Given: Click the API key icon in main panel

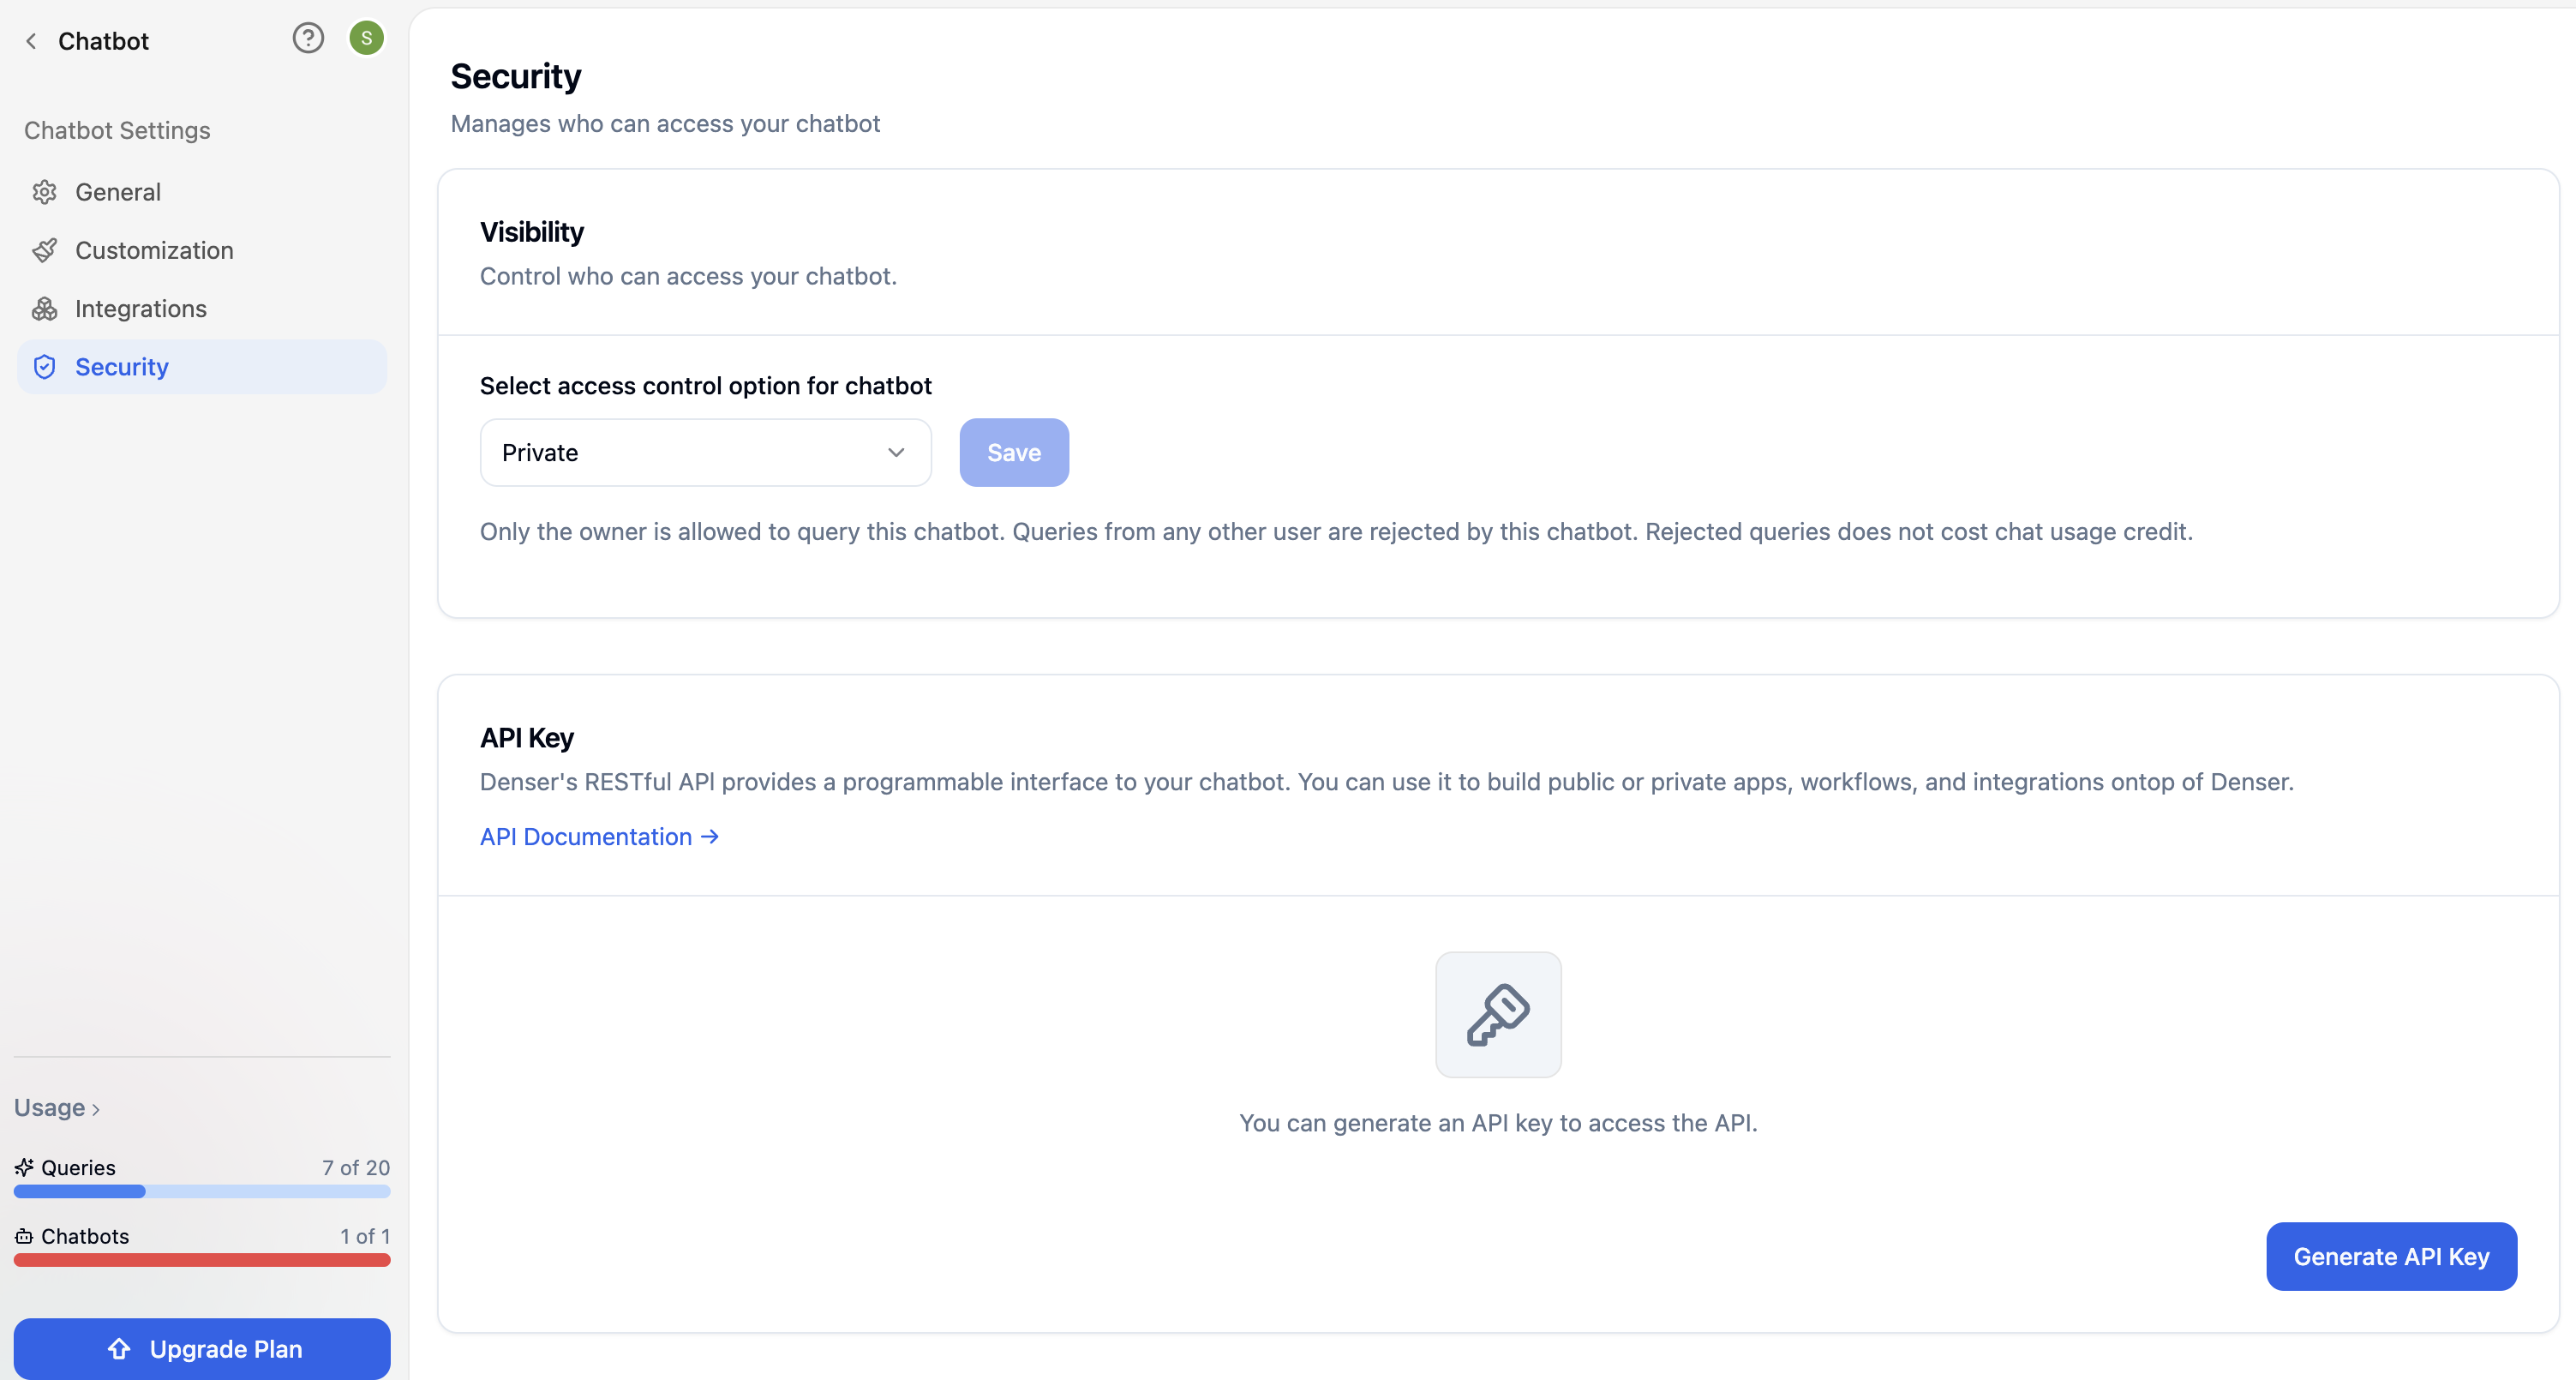Looking at the screenshot, I should [1498, 1014].
